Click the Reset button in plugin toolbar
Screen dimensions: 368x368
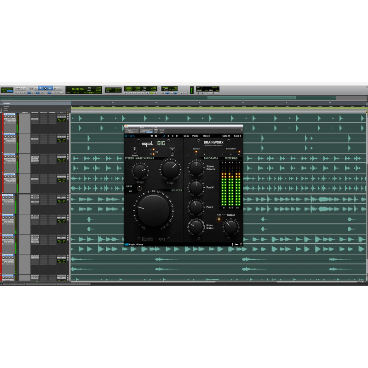[207, 136]
